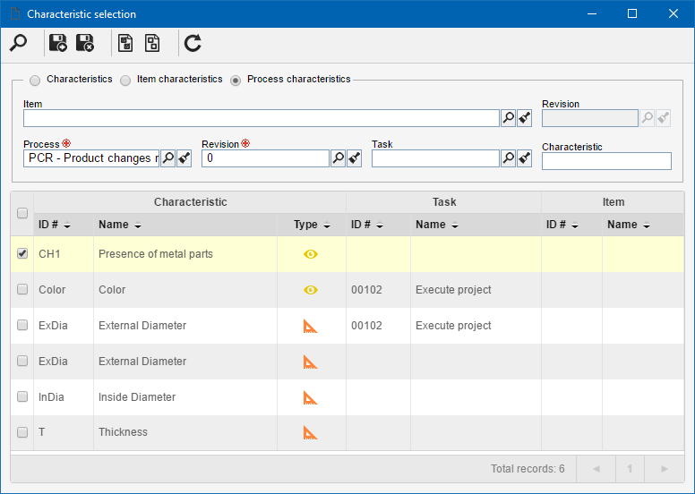Check the ExDia Execute project row checkbox
The height and width of the screenshot is (494, 695).
click(22, 325)
